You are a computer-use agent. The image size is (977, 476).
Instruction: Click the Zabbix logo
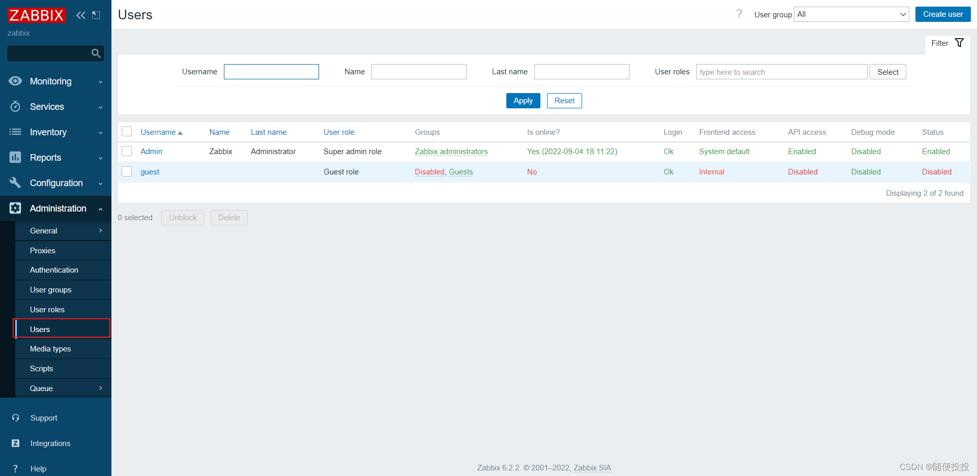coord(37,15)
